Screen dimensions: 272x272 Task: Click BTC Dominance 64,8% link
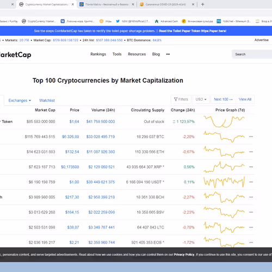point(157,40)
